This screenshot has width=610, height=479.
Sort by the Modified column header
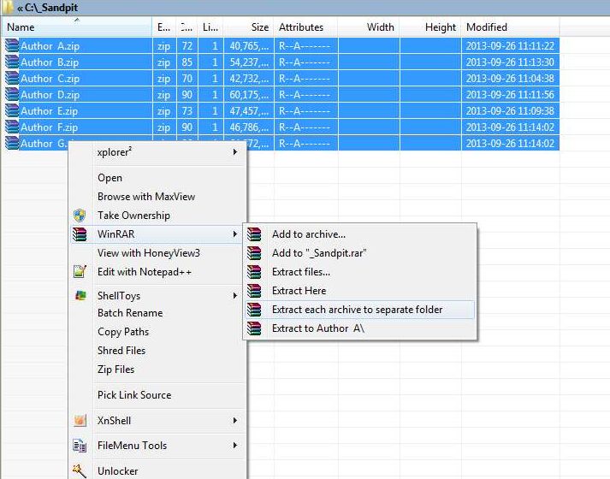pyautogui.click(x=511, y=27)
